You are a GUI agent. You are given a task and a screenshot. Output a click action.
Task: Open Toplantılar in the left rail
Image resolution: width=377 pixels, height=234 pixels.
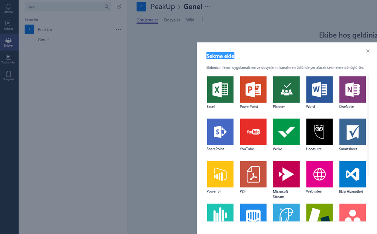point(8,59)
